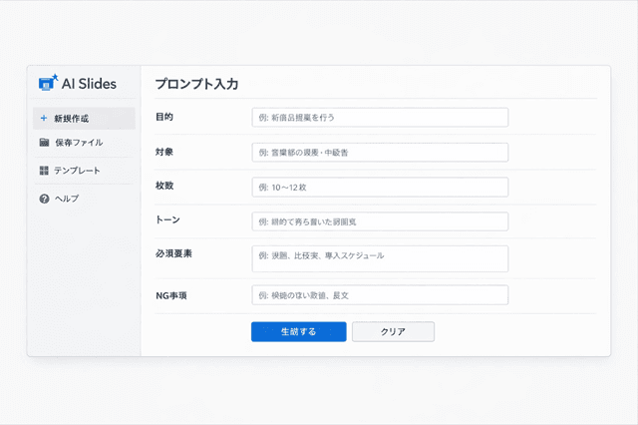Click the AI Slides logo icon
638x425 pixels.
49,82
